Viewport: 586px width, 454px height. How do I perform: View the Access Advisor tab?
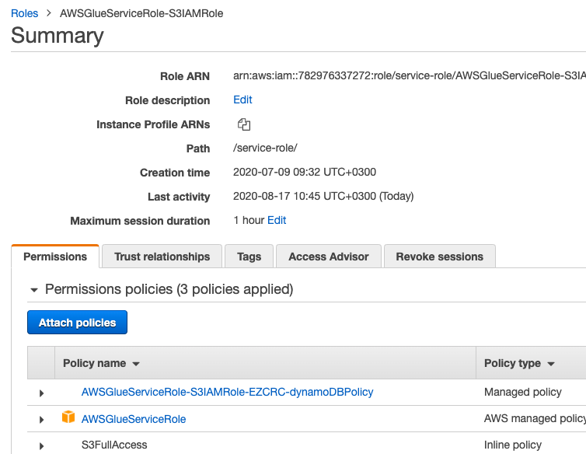(329, 257)
